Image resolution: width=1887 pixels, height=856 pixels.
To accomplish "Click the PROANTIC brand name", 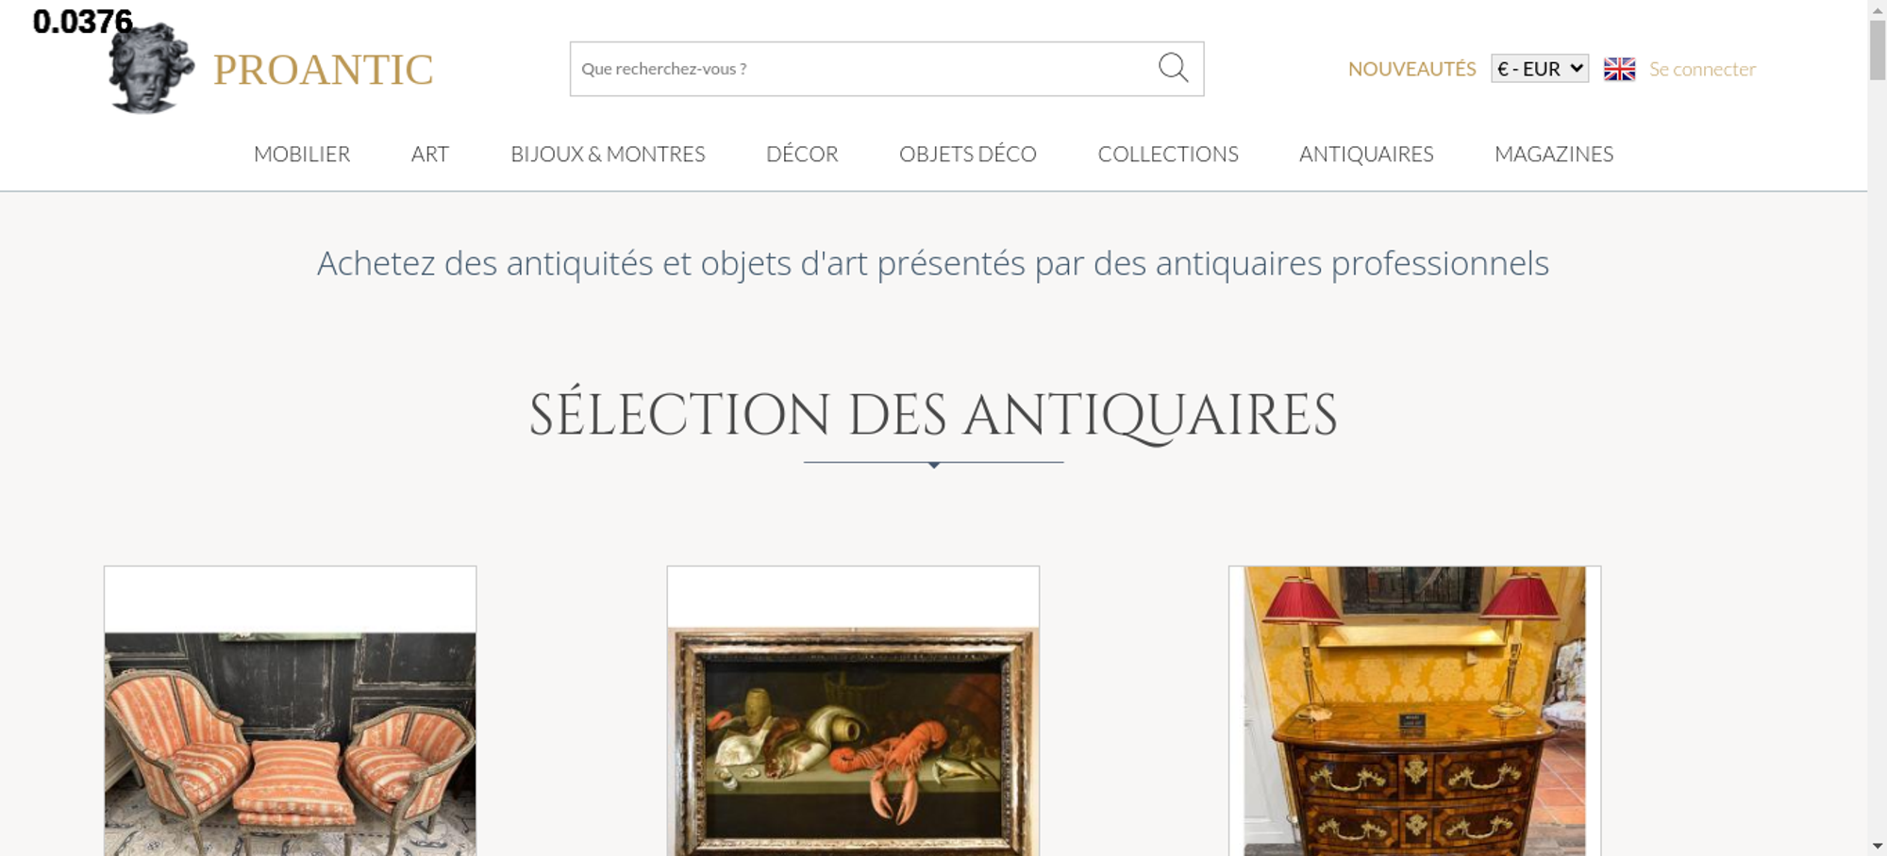I will tap(323, 70).
